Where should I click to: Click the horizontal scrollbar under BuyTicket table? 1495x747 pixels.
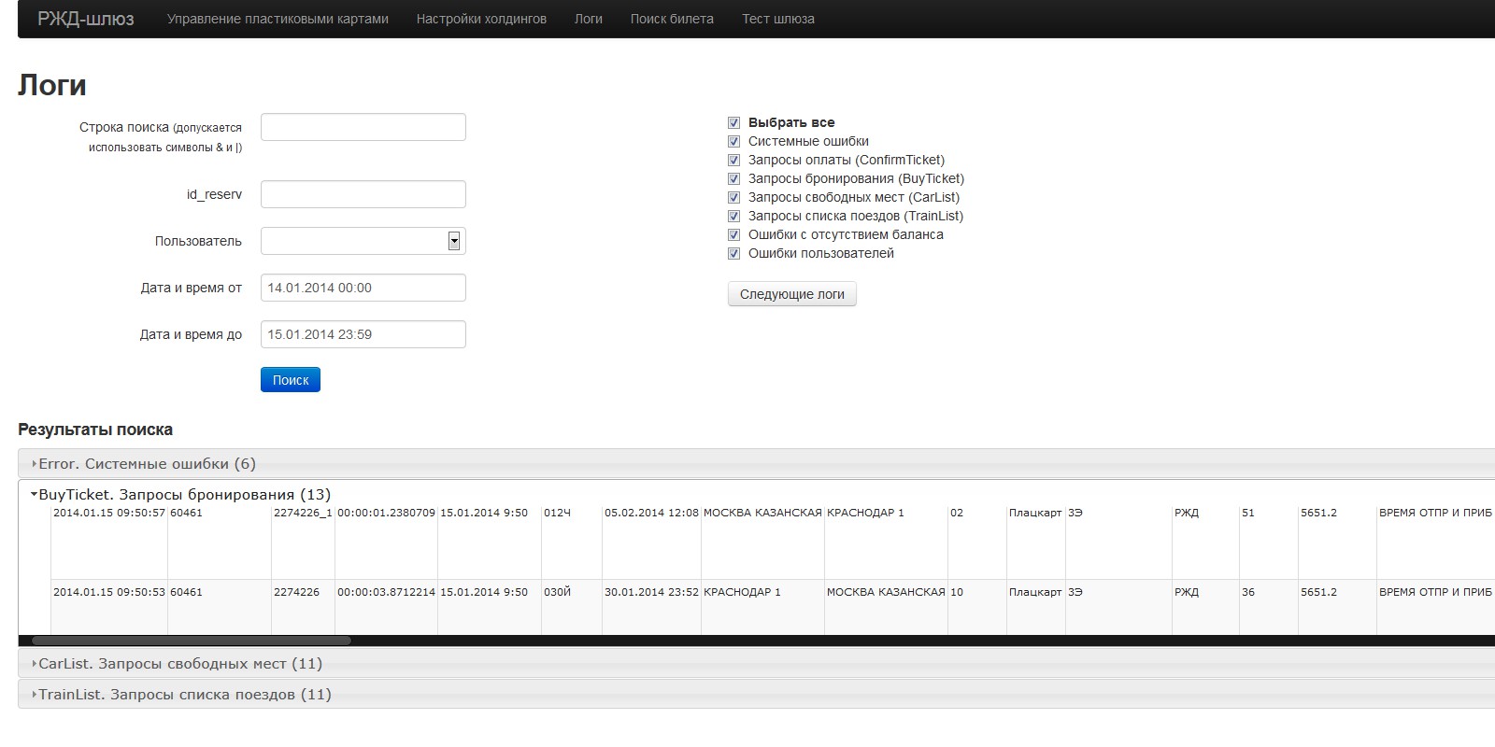192,641
